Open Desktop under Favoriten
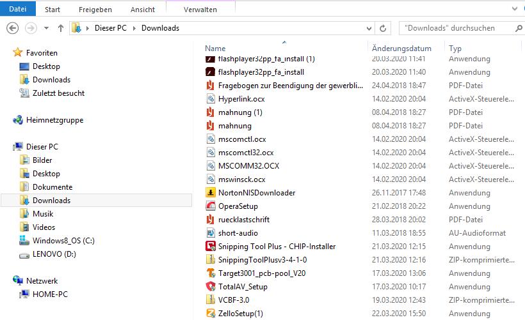Image resolution: width=525 pixels, height=320 pixels. (46, 66)
